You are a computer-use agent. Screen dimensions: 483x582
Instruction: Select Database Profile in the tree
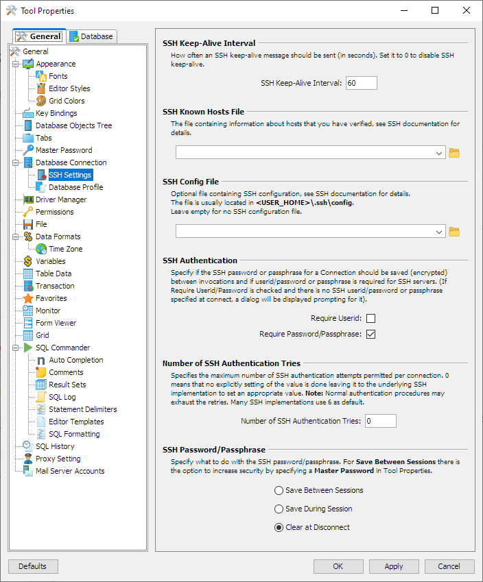75,187
